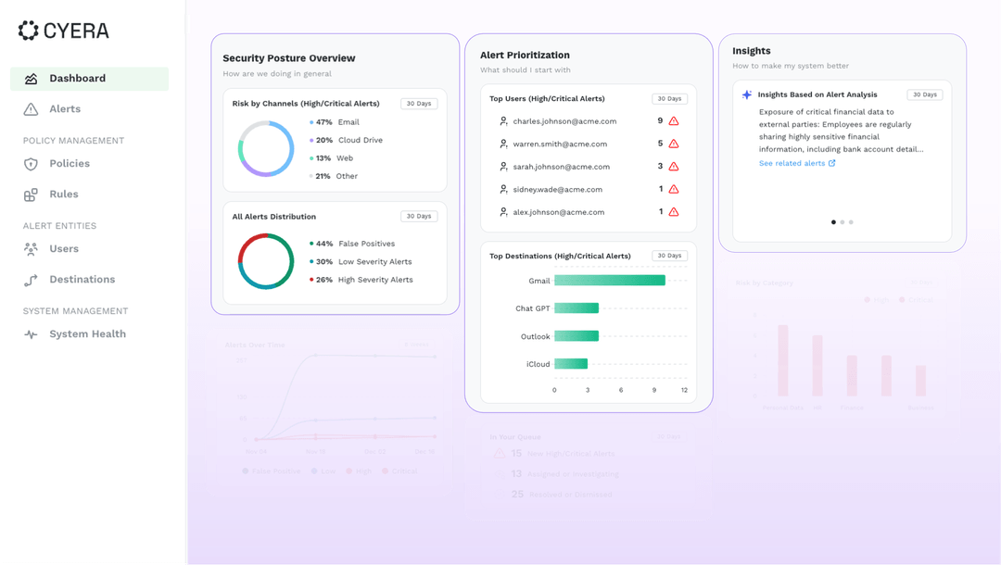The width and height of the screenshot is (1001, 565).
Task: Toggle the Email legend in Risk by Channels
Action: [336, 121]
